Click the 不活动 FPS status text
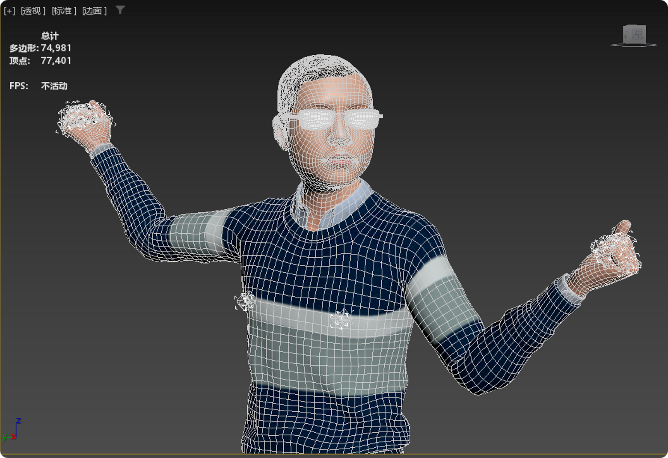Image resolution: width=668 pixels, height=458 pixels. coord(54,86)
